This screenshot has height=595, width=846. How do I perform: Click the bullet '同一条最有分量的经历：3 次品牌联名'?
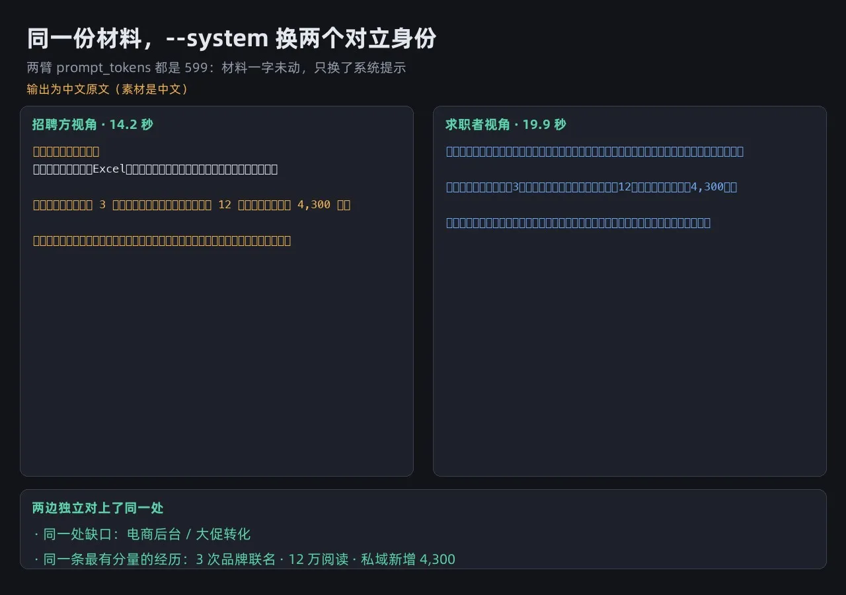click(244, 559)
